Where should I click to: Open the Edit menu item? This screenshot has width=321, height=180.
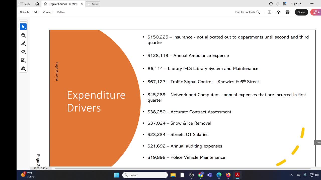point(36,12)
